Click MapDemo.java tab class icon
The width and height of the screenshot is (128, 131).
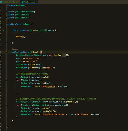click(23, 2)
